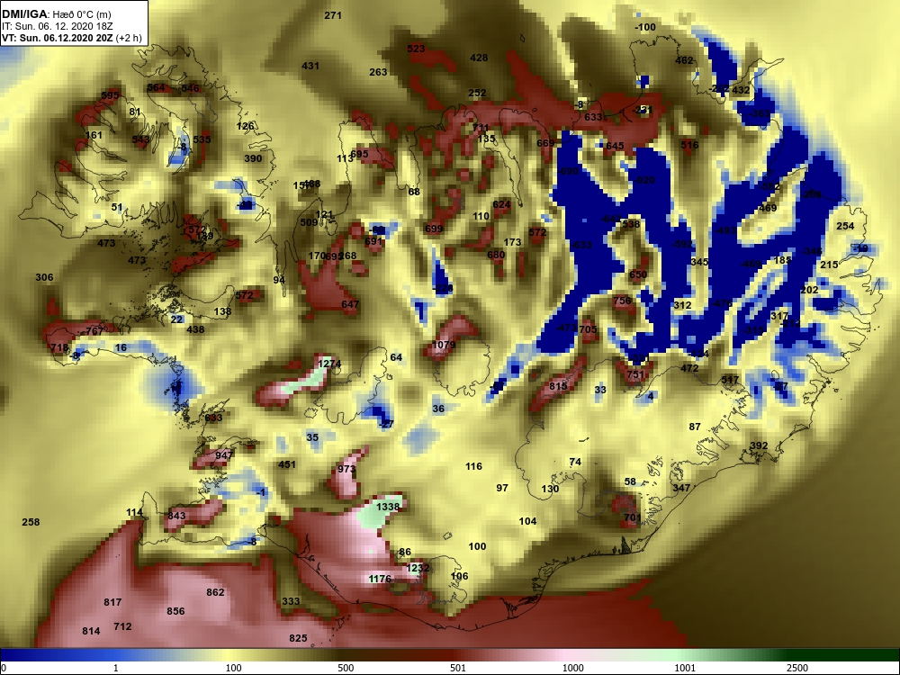Click the 1001 label on the color legend
This screenshot has width=900, height=675.
[685, 668]
